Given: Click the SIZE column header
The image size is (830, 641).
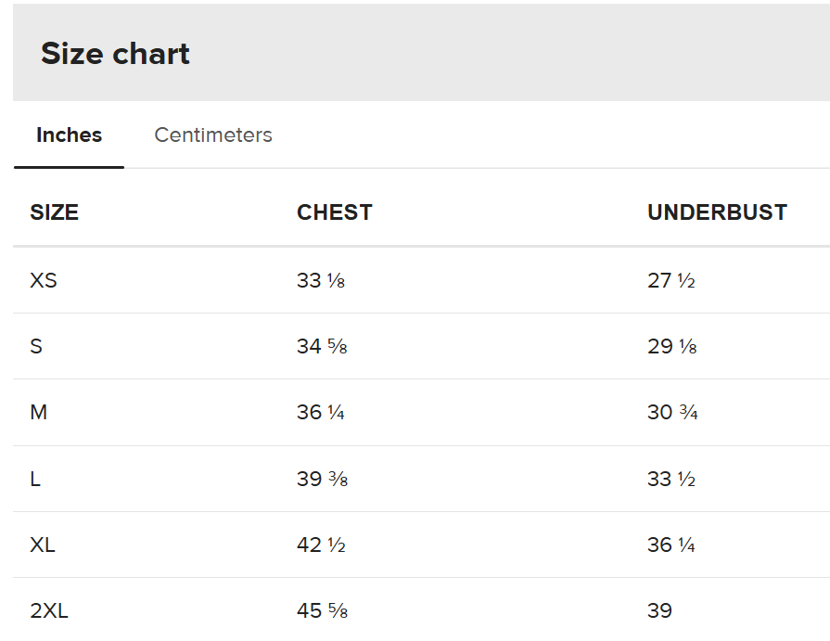Looking at the screenshot, I should click(x=54, y=212).
